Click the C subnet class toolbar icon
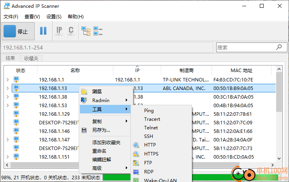 coord(71,31)
